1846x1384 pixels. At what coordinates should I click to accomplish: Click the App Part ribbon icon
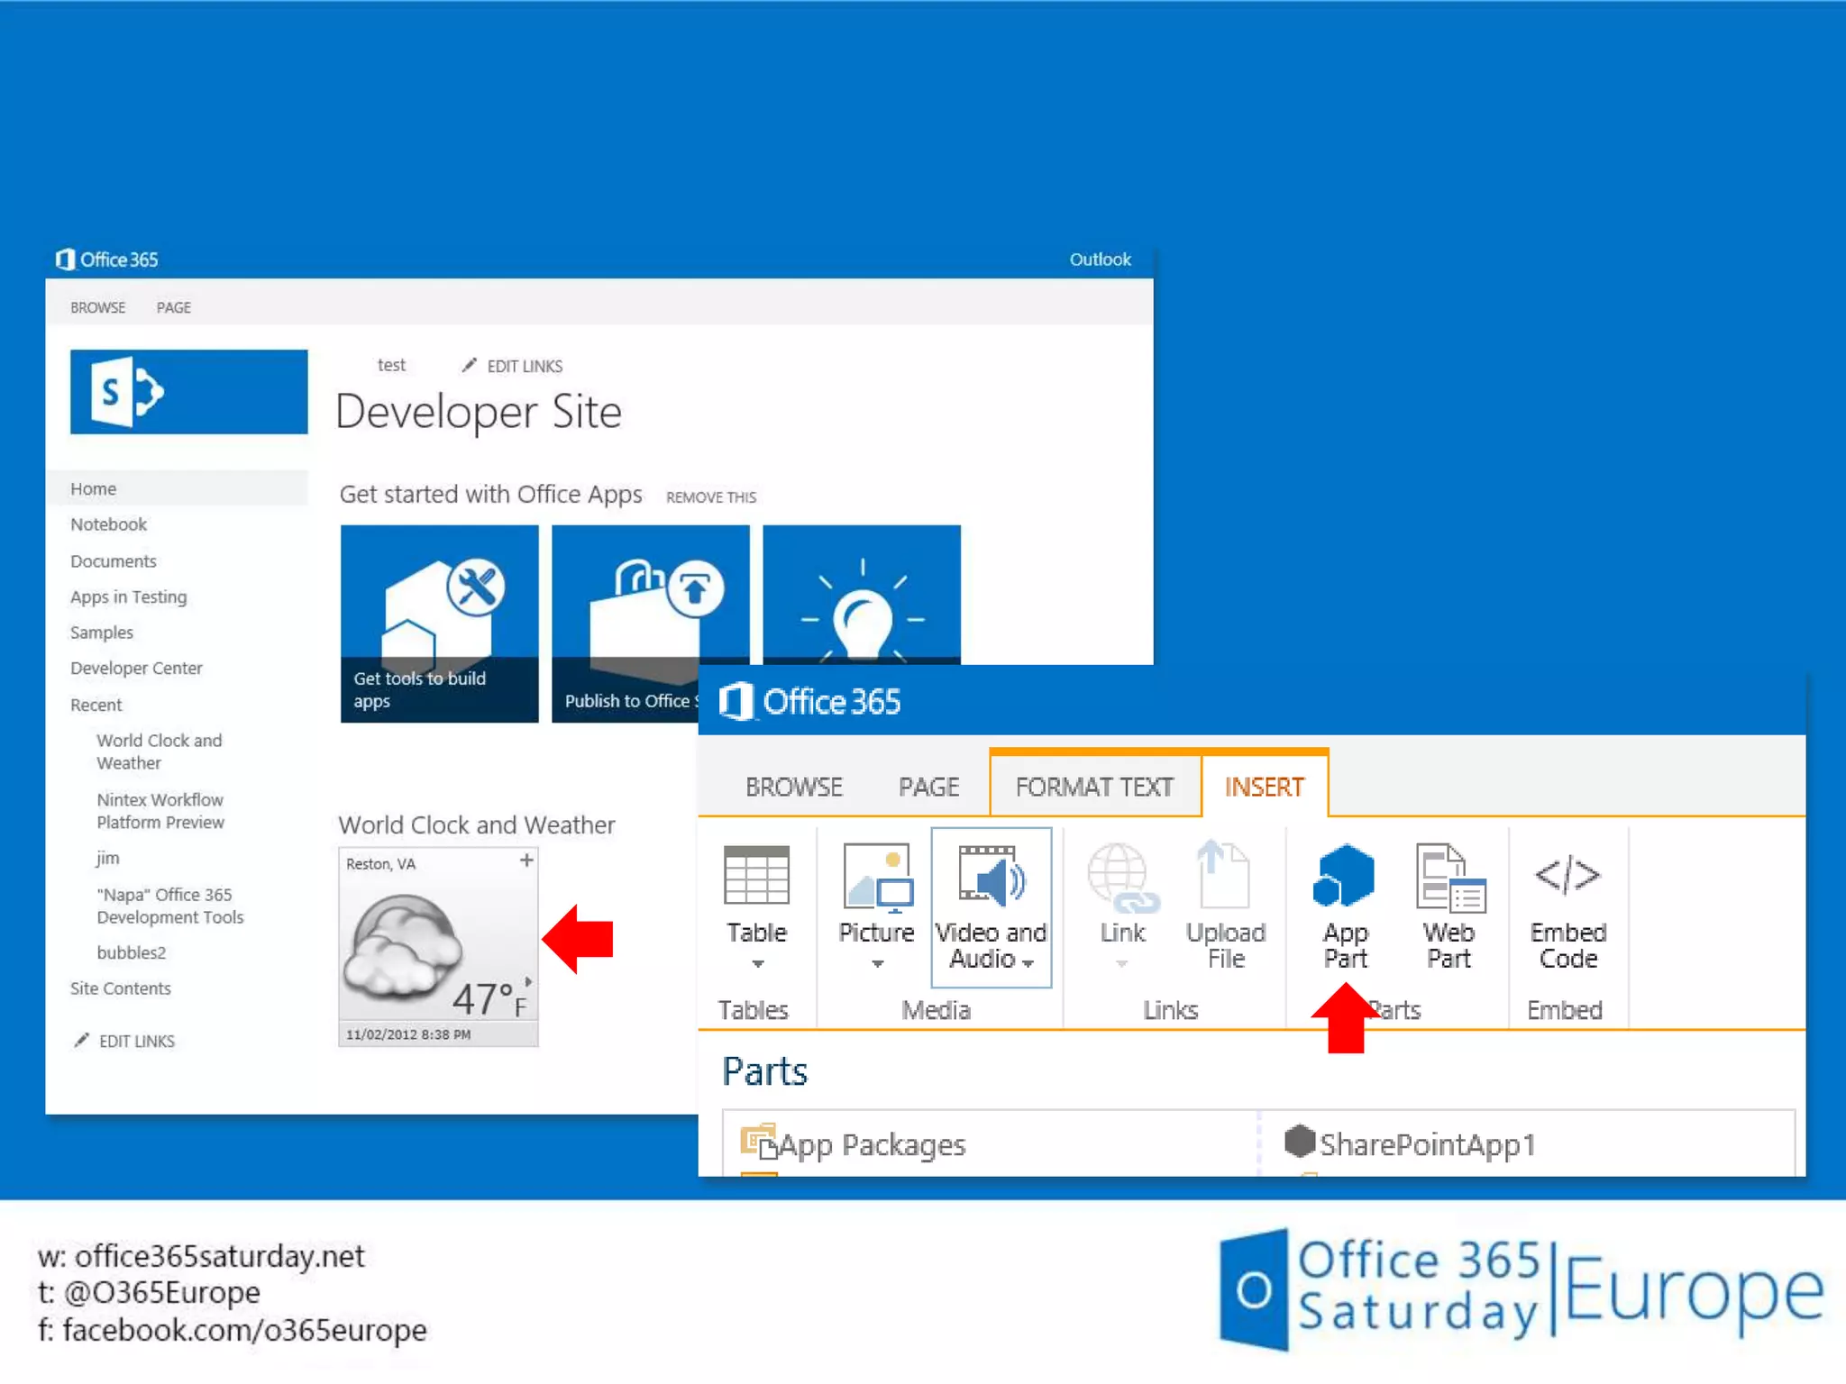1344,876
